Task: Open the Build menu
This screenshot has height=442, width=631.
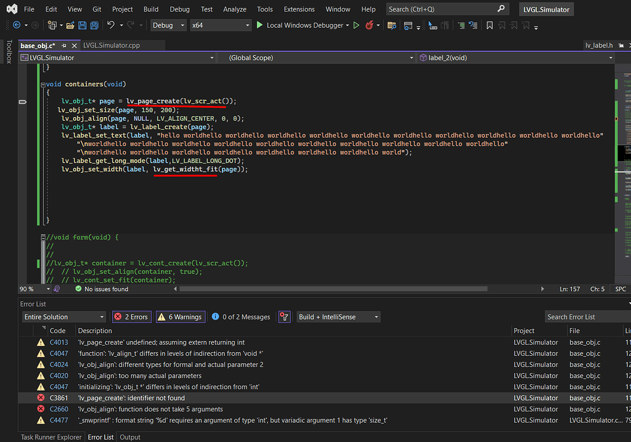Action: [151, 9]
